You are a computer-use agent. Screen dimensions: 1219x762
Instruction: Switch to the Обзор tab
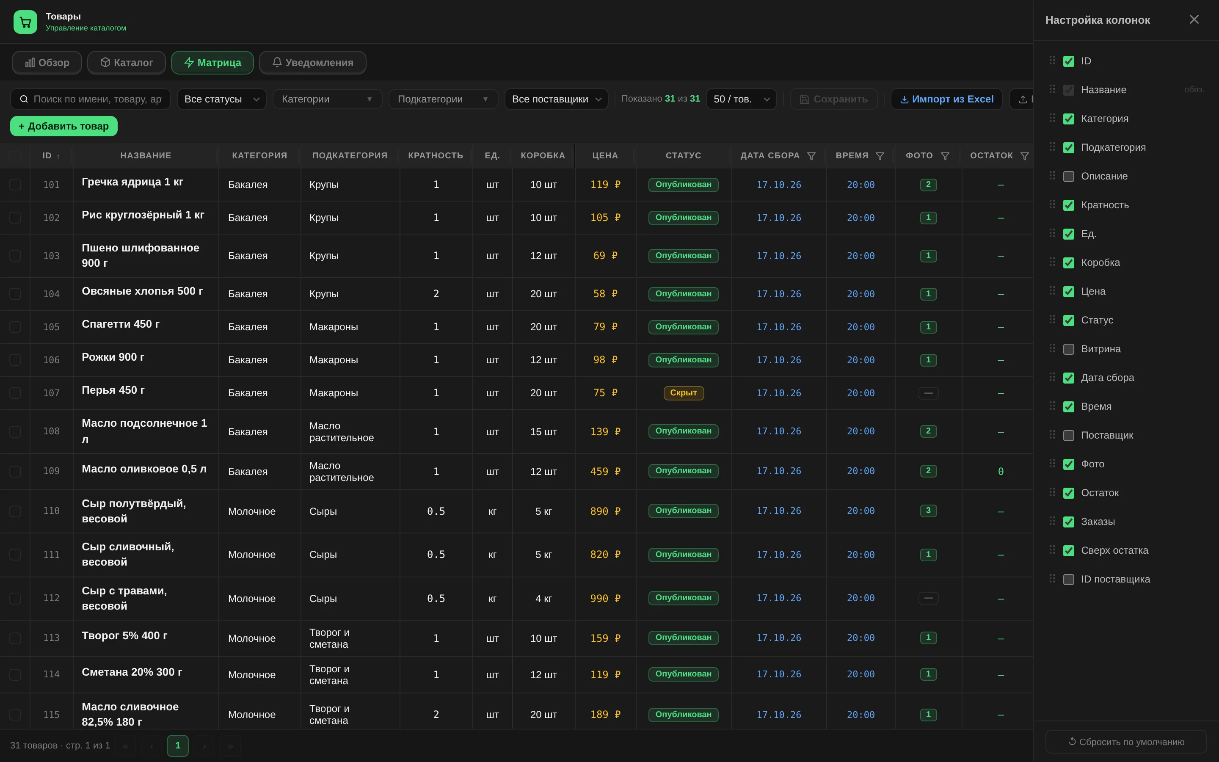pos(47,63)
